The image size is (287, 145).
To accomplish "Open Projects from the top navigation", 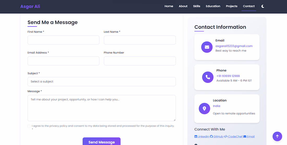I will click(231, 6).
